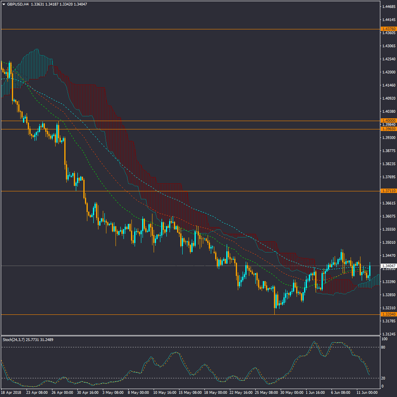Select the current price tag 1.34047
Image resolution: width=397 pixels, height=397 pixels.
coord(388,266)
